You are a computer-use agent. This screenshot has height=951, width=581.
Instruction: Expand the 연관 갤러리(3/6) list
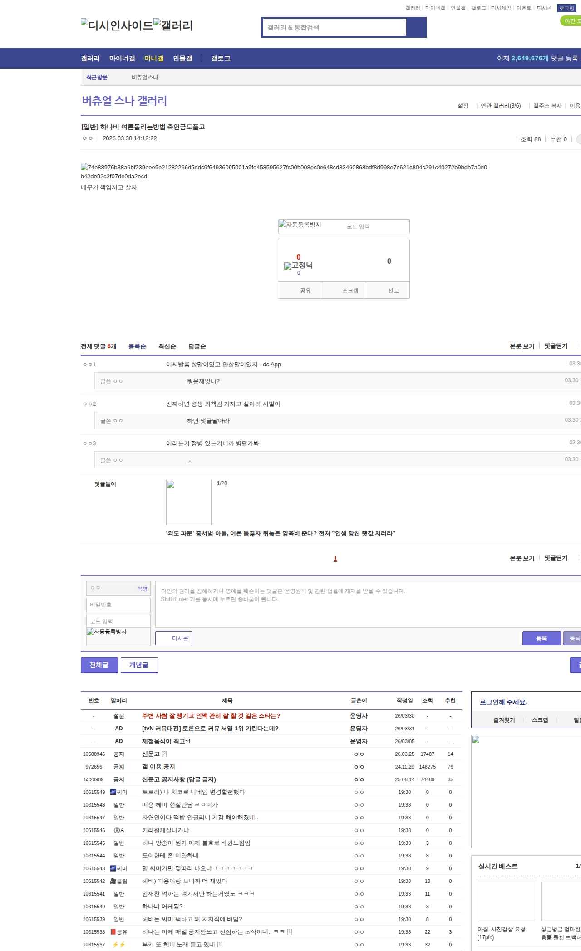(500, 106)
